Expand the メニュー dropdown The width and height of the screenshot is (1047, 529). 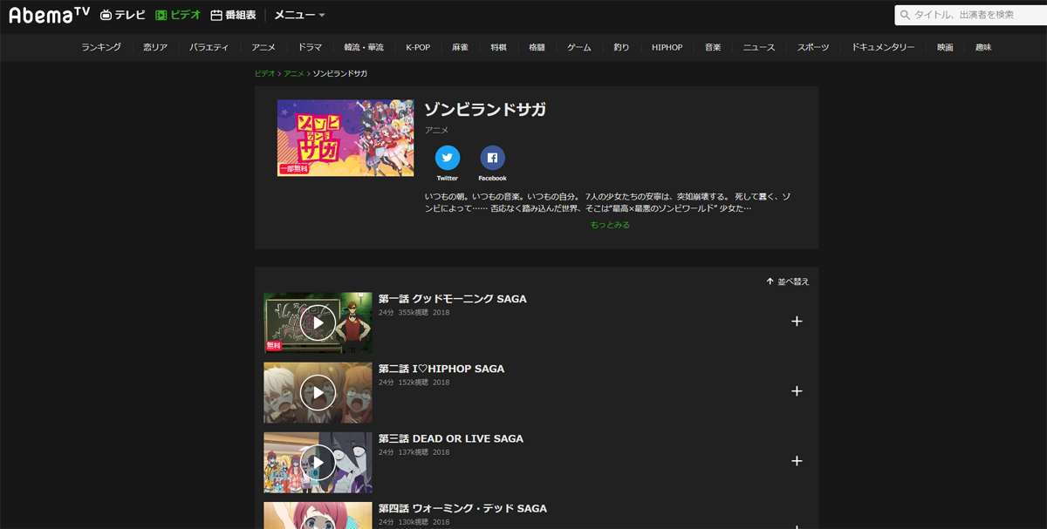tap(299, 15)
